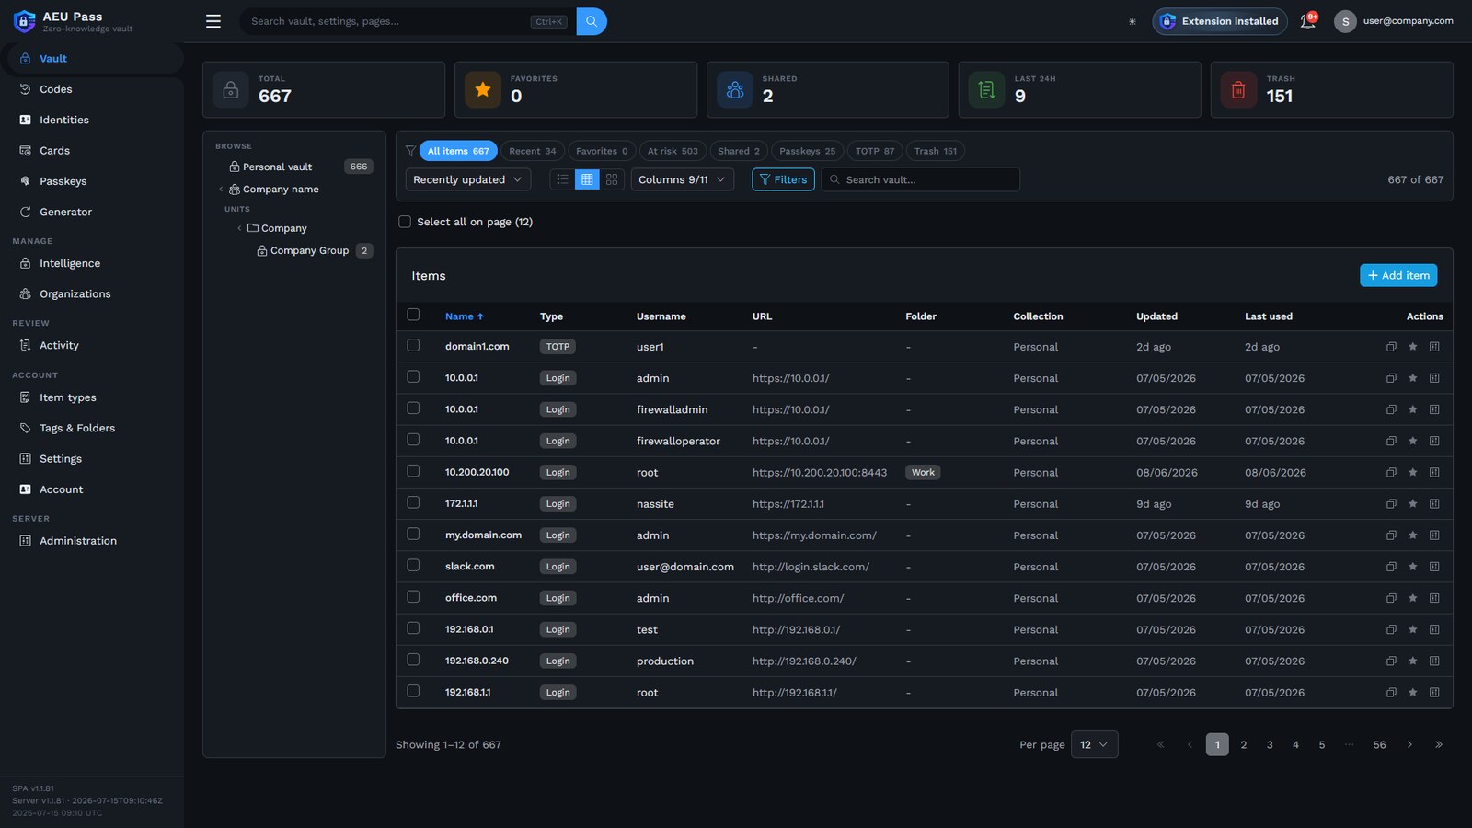1472x828 pixels.
Task: Show At risk 503 items
Action: click(673, 151)
